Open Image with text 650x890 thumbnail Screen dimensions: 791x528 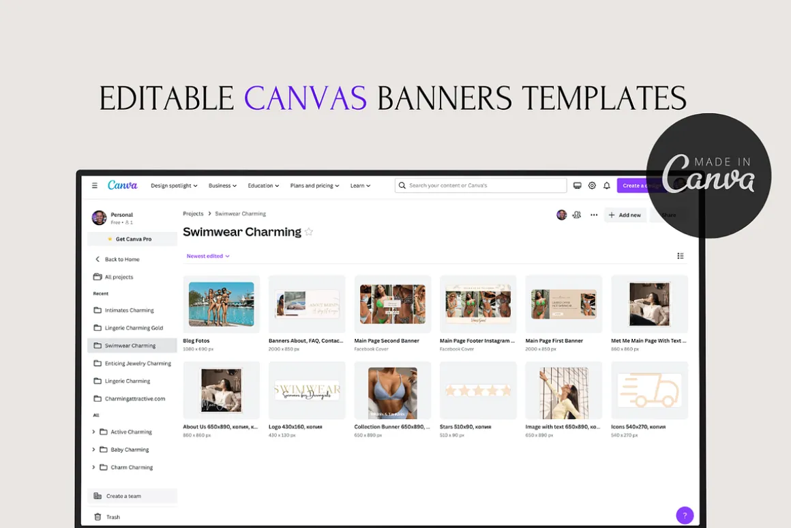point(564,390)
